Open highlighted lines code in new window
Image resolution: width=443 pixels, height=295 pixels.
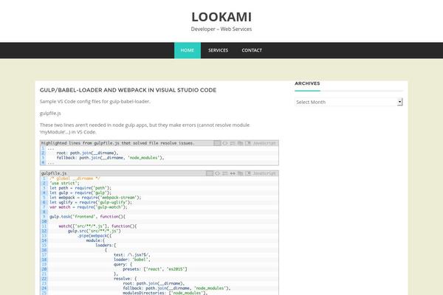(x=248, y=143)
